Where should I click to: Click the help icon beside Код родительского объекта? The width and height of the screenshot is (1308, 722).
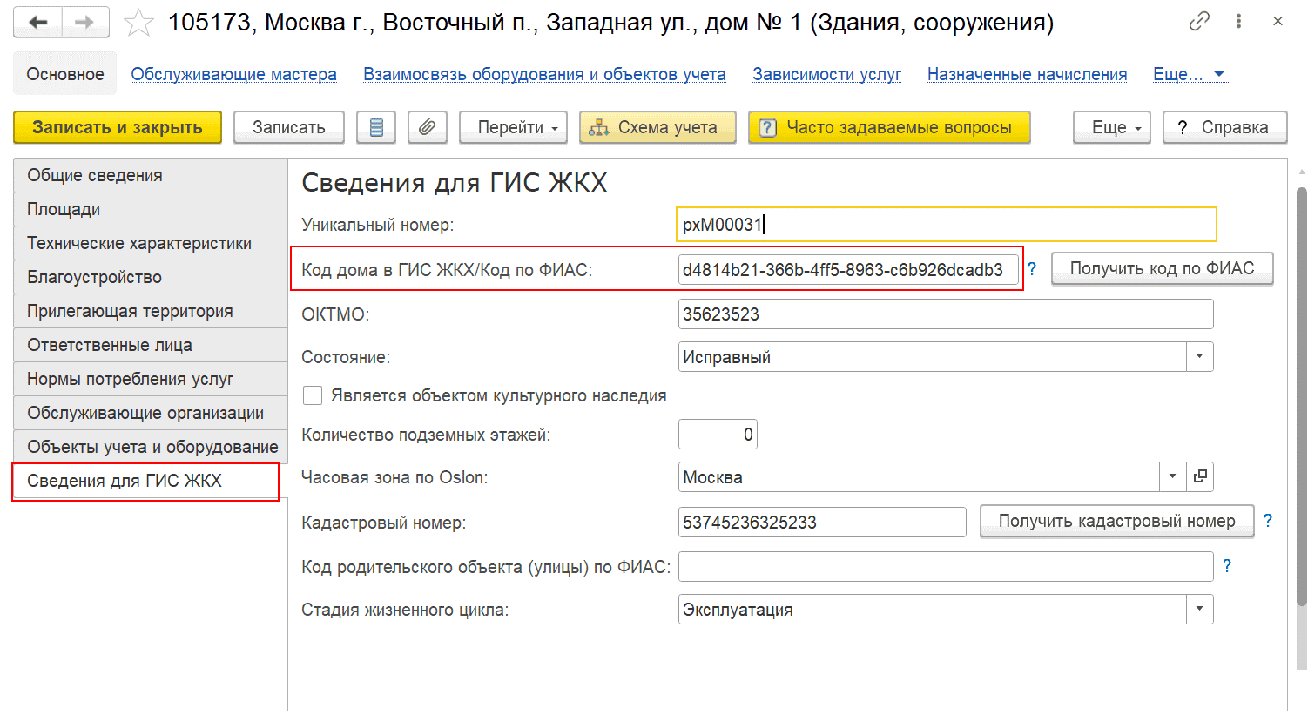click(x=1227, y=565)
